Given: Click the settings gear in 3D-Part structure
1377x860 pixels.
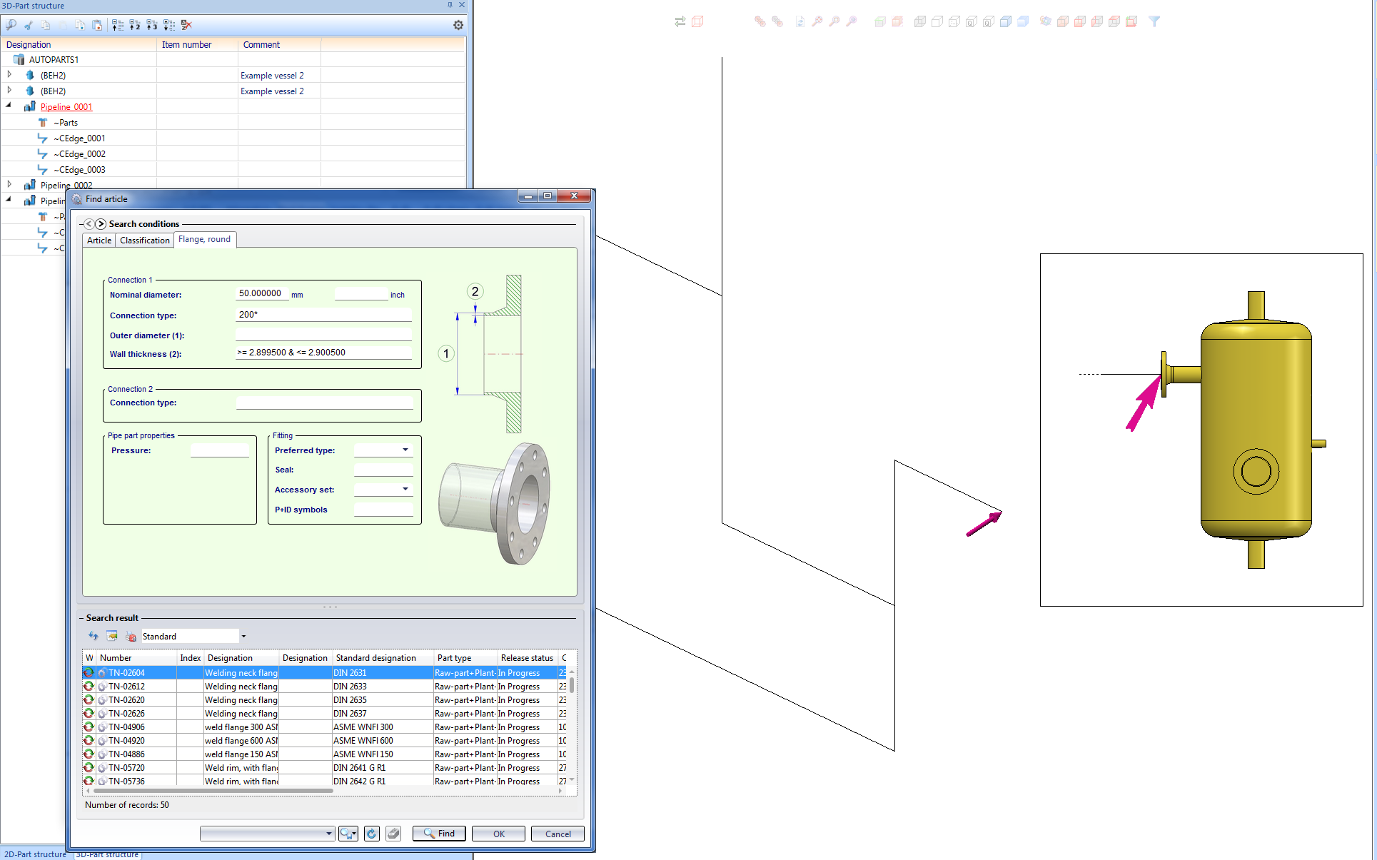Looking at the screenshot, I should tap(458, 25).
